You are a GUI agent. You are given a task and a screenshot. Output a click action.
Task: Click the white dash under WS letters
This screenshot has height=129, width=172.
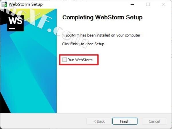point(12,28)
